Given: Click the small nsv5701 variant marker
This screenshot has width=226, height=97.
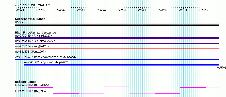Looking at the screenshot, I should 216,70.
